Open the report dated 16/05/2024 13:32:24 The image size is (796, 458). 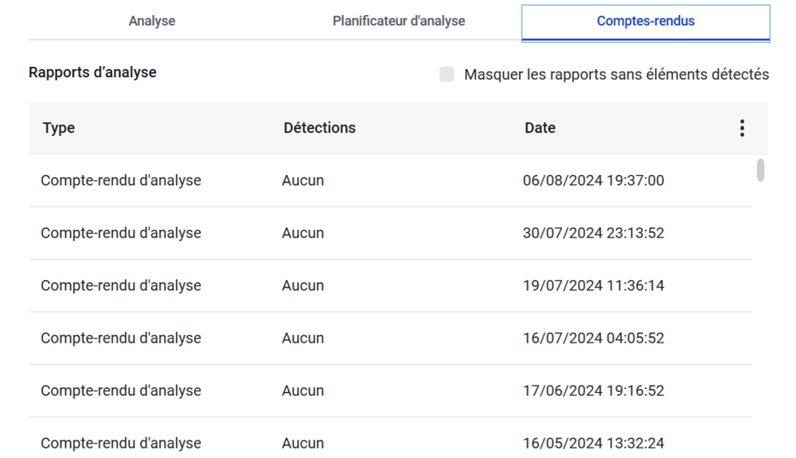[593, 443]
